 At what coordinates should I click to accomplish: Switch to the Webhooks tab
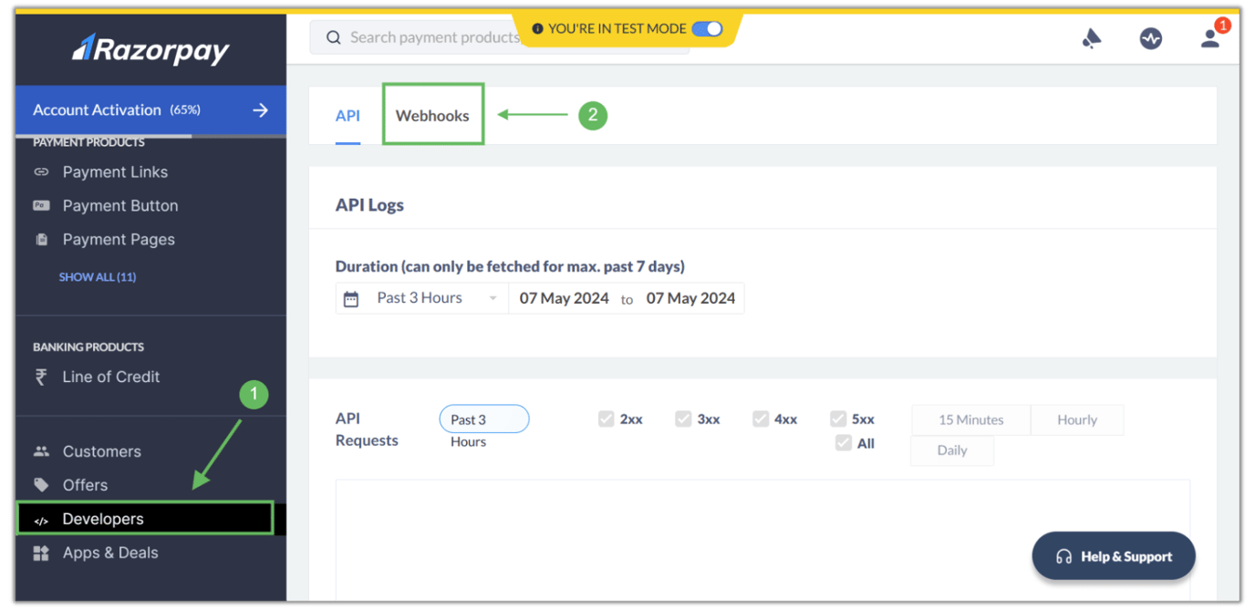pyautogui.click(x=432, y=115)
